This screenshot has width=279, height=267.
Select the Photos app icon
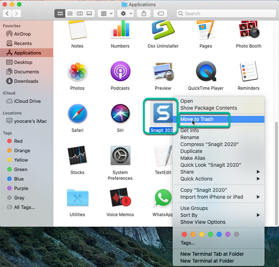tap(78, 71)
